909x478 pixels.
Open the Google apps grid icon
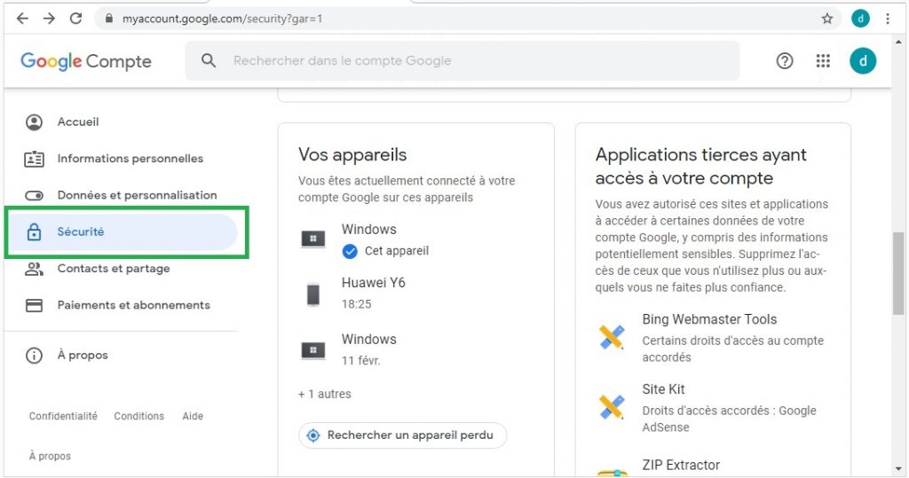coord(823,61)
